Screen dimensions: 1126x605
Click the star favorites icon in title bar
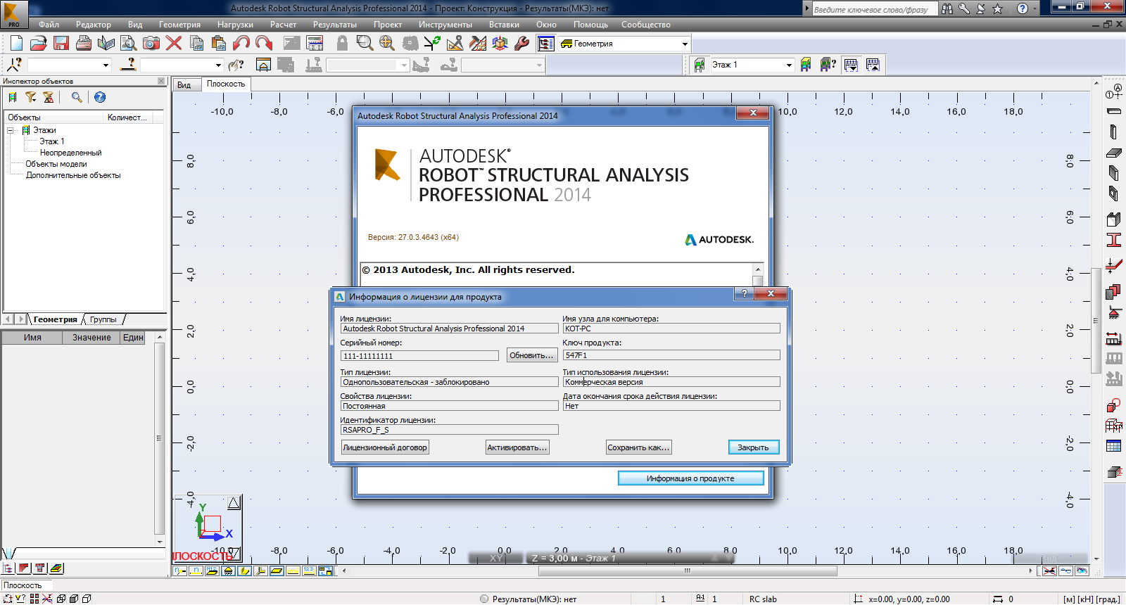(997, 8)
